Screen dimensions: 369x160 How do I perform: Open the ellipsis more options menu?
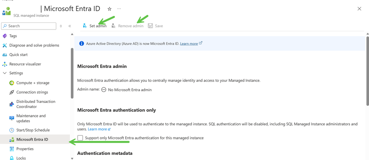(x=119, y=9)
